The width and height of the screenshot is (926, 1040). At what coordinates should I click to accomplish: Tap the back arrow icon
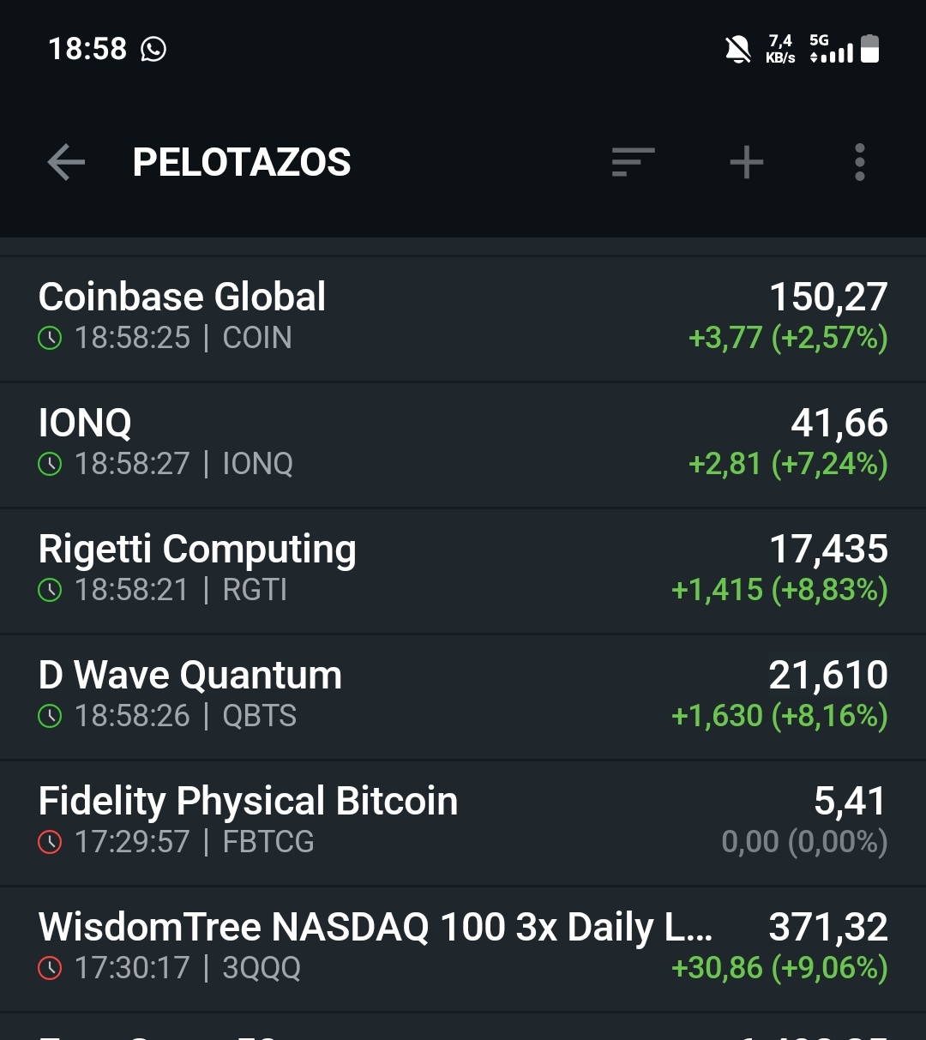[66, 162]
